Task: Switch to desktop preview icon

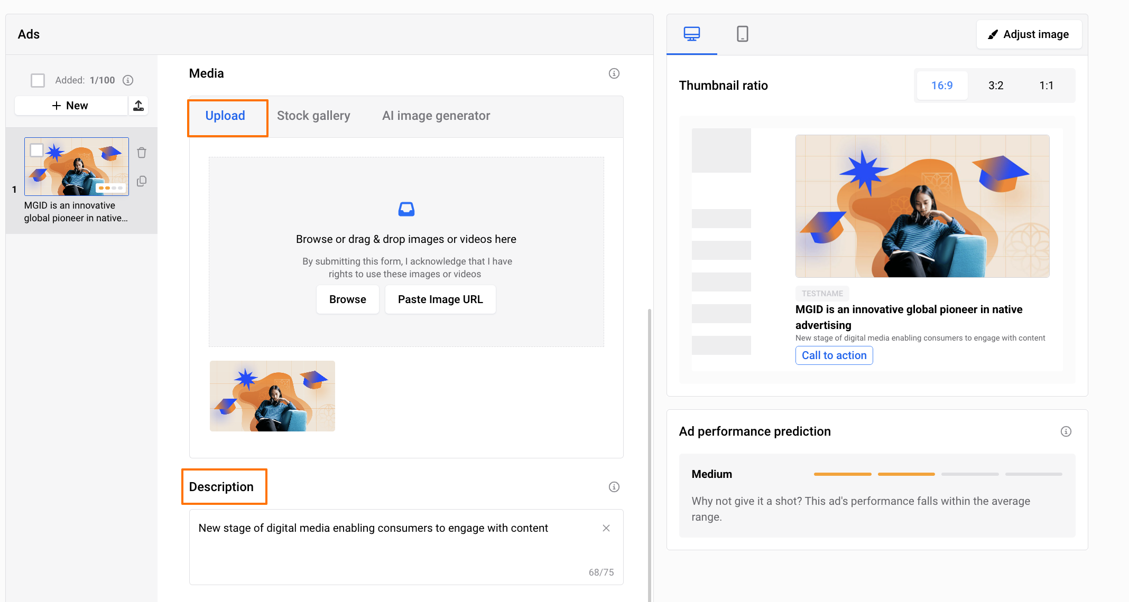Action: click(691, 34)
